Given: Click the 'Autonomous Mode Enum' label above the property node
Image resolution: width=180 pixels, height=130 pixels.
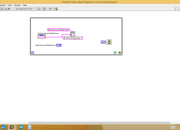Looking at the screenshot, I should (48, 33).
